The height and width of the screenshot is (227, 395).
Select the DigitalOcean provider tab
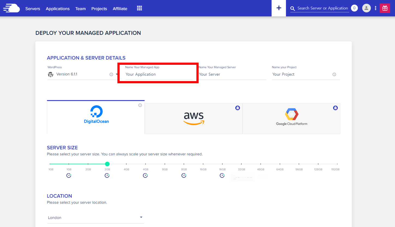(x=96, y=117)
